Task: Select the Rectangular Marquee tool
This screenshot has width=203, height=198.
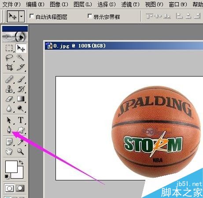Action: pos(9,48)
